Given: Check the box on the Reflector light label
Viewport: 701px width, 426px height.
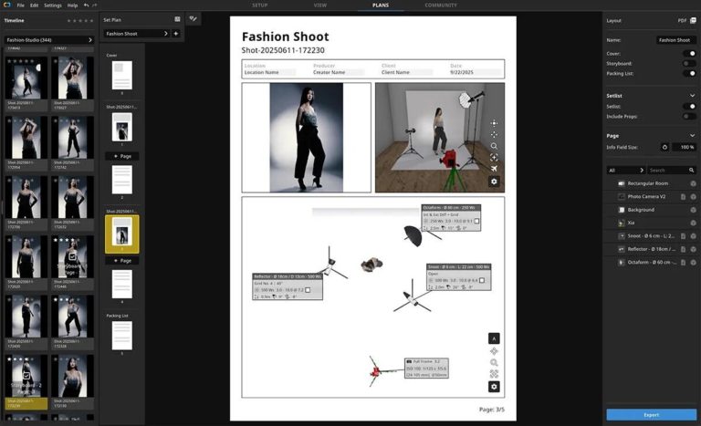Looking at the screenshot, I should click(x=308, y=290).
